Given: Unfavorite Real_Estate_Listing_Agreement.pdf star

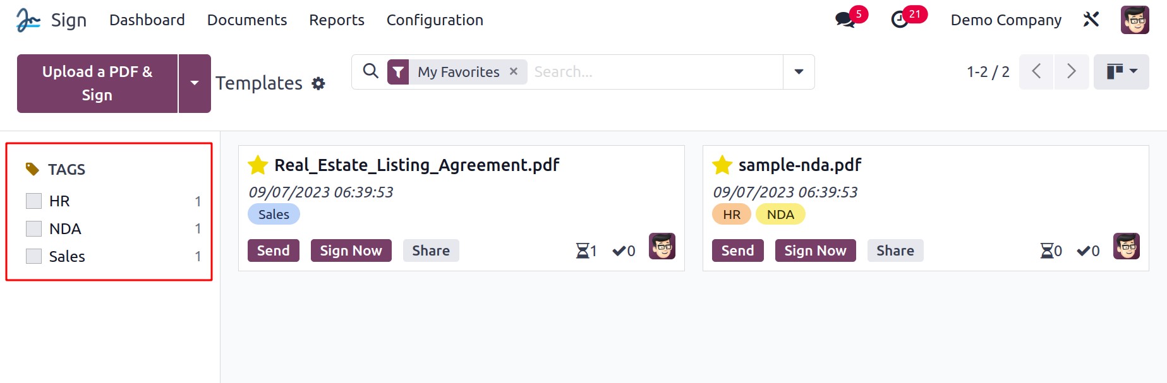Looking at the screenshot, I should [258, 165].
